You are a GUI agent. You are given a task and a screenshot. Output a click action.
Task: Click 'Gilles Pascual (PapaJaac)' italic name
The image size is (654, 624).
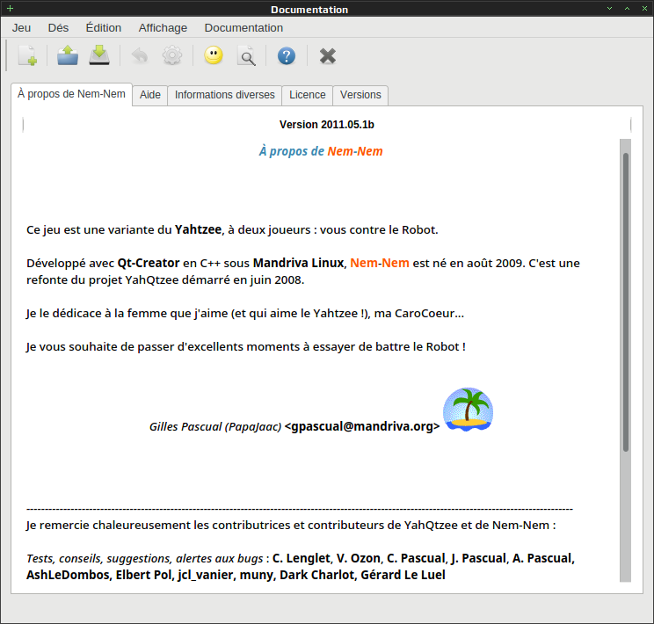pos(215,427)
